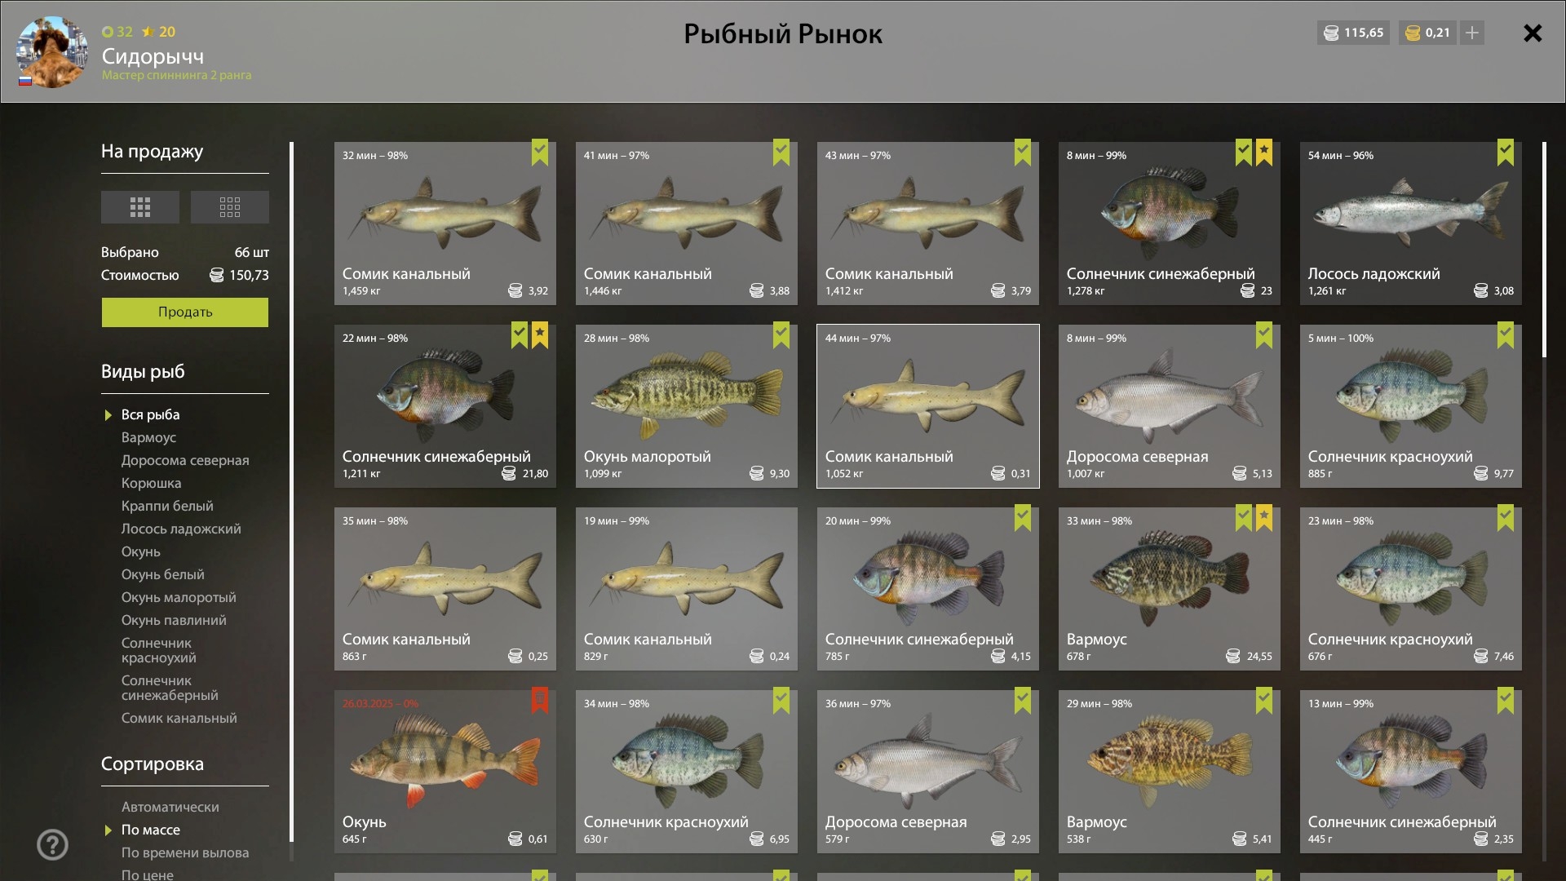
Task: Toggle selection mark on Лосось ладожский card
Action: coord(1506,152)
